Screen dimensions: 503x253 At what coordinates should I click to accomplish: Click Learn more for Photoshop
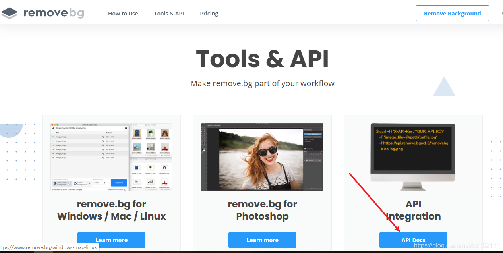click(x=262, y=240)
